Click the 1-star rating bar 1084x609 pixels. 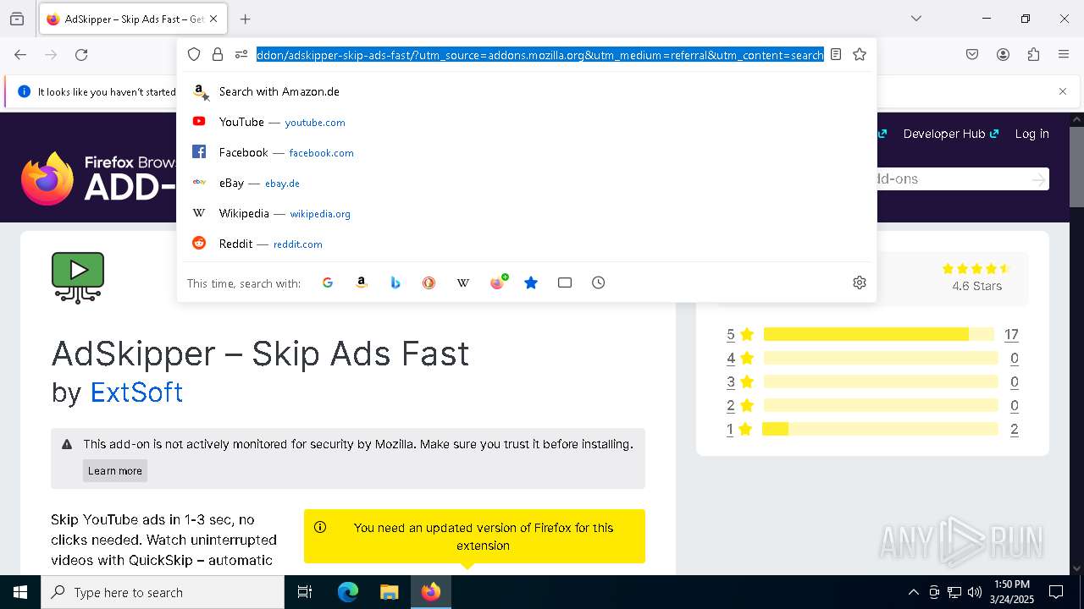[x=880, y=429]
